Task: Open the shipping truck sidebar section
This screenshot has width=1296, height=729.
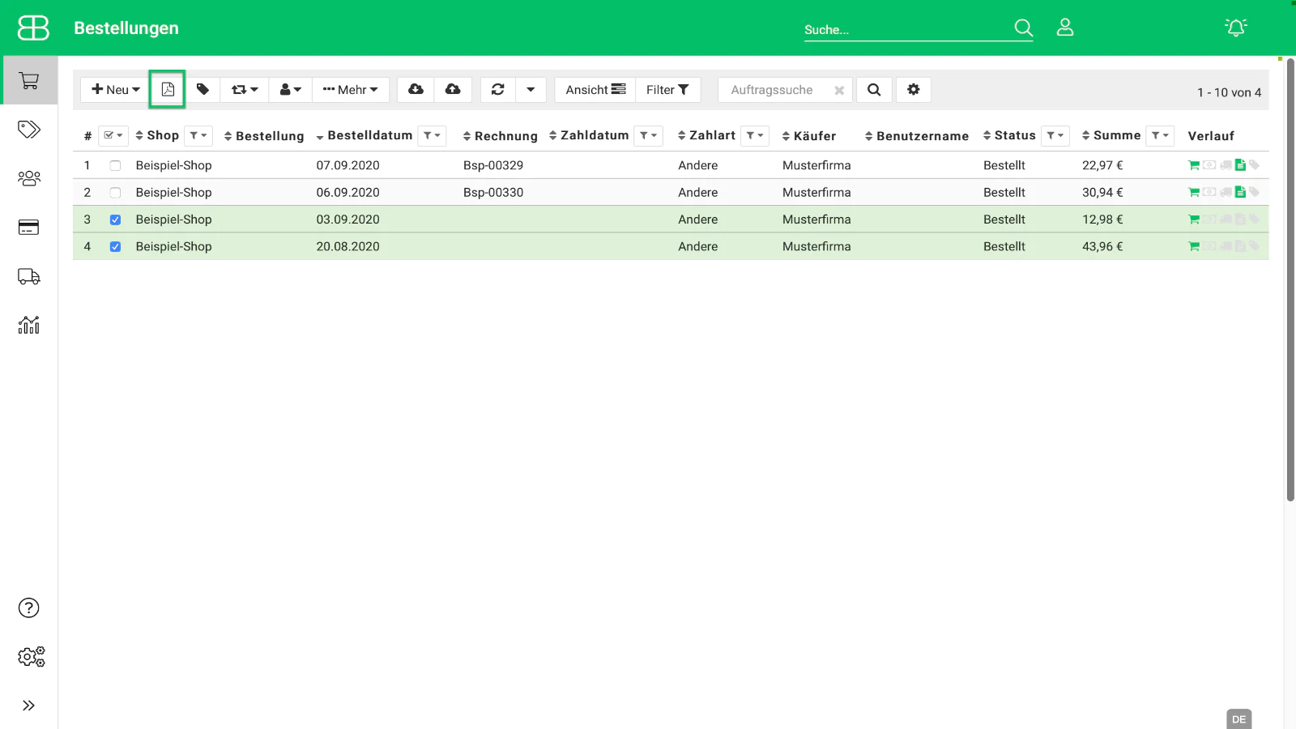Action: 29,277
